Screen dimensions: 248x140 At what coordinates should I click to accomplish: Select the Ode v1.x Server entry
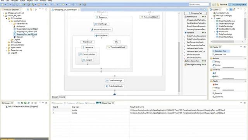click(22, 107)
